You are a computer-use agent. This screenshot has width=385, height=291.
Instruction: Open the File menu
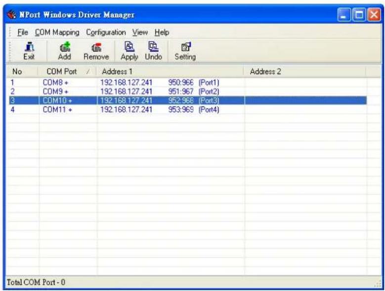click(x=23, y=33)
